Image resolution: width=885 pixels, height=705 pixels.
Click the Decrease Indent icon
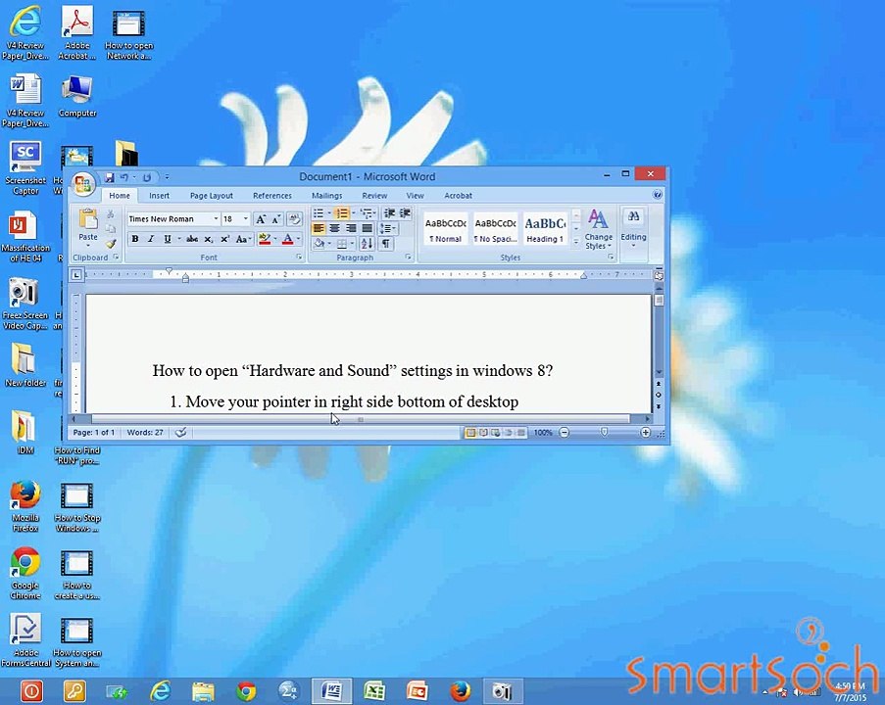[389, 213]
